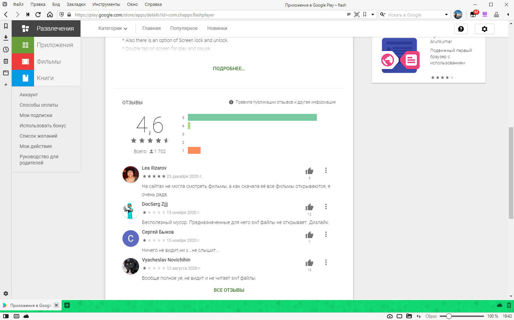514x320 pixels.
Task: Expand the search engine dropdown arrow
Action: pos(446,15)
